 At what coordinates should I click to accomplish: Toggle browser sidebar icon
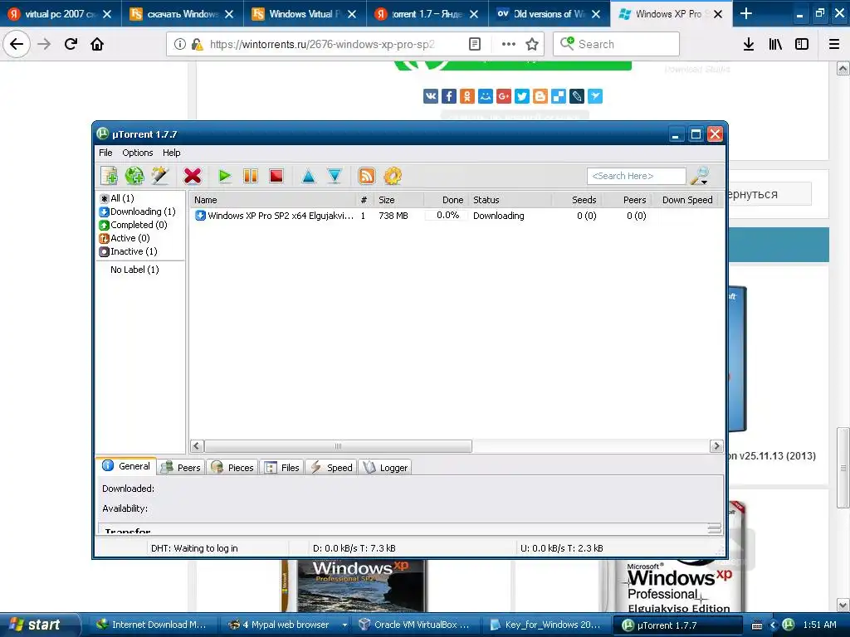pos(802,44)
